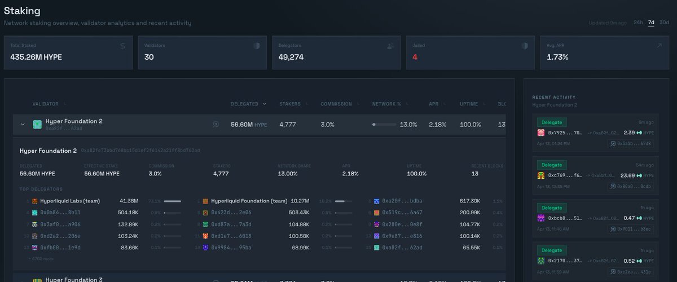Sort the table by the NETWORK % column
This screenshot has width=677, height=282.
(389, 104)
